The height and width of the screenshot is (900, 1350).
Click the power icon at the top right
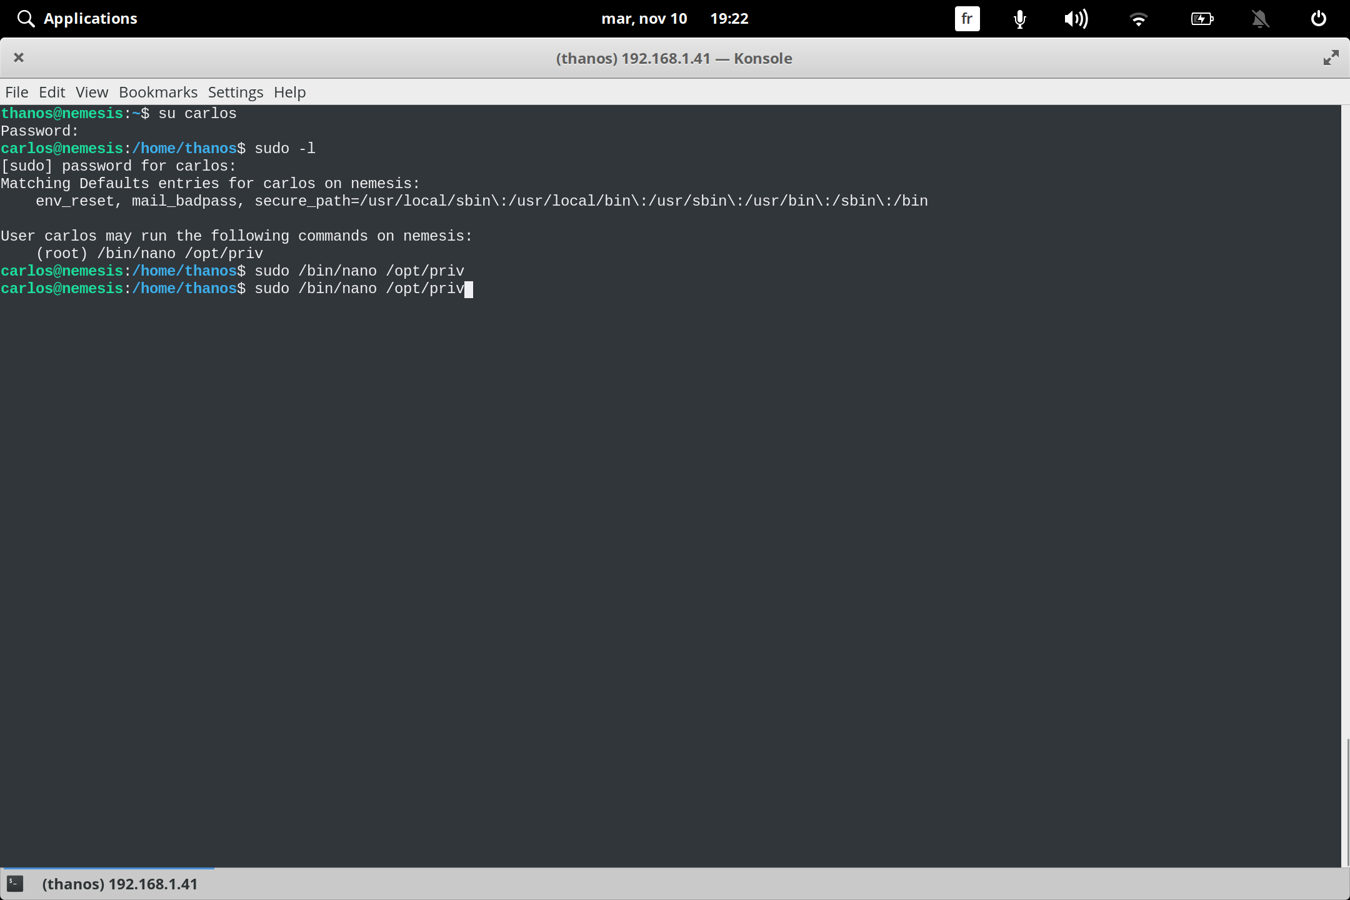[x=1317, y=19]
